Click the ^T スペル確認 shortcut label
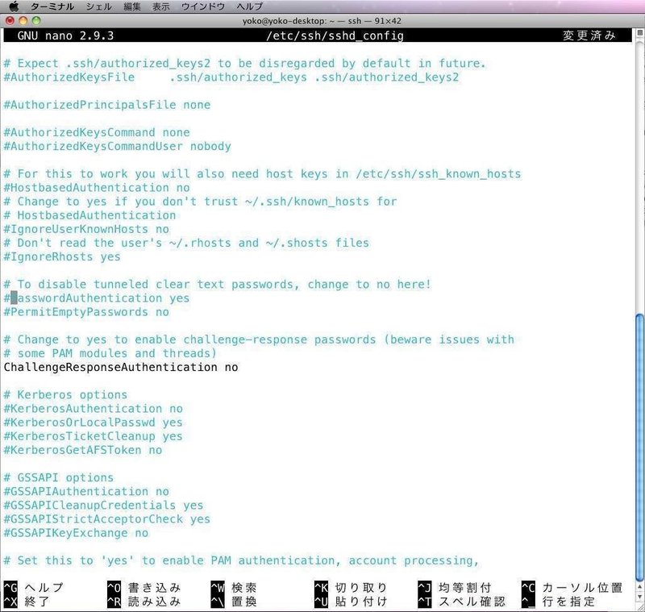The image size is (645, 612). [461, 602]
